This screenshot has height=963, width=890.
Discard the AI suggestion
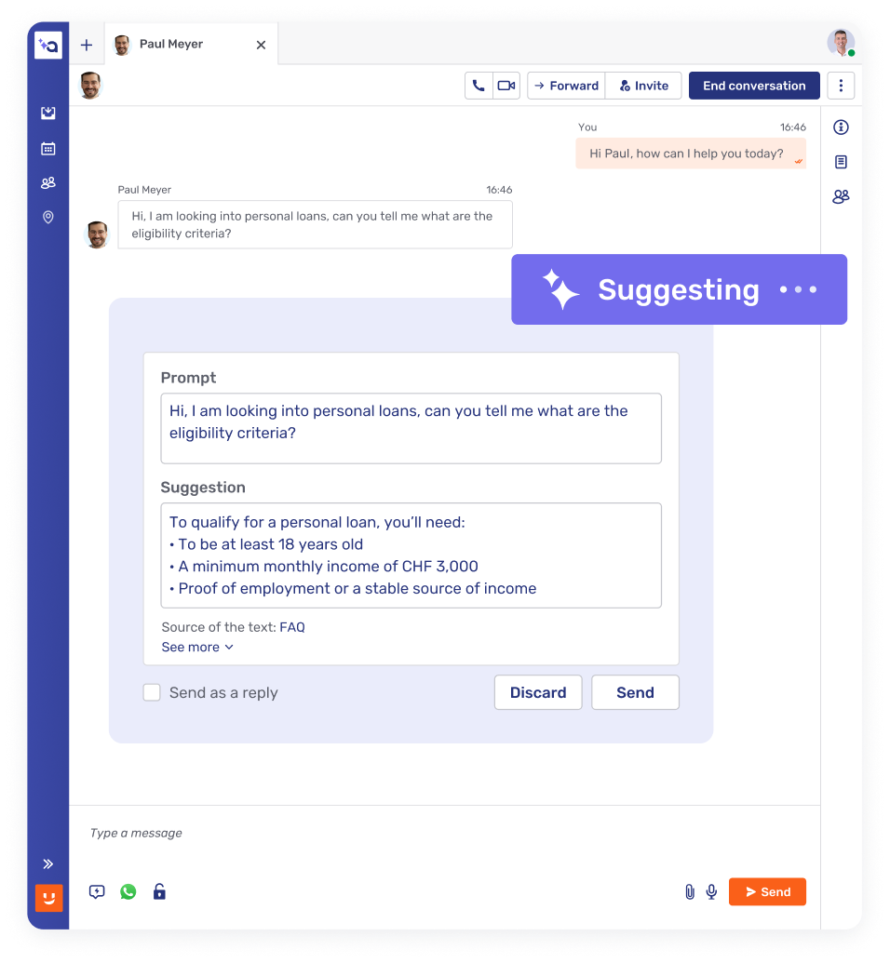coord(538,692)
